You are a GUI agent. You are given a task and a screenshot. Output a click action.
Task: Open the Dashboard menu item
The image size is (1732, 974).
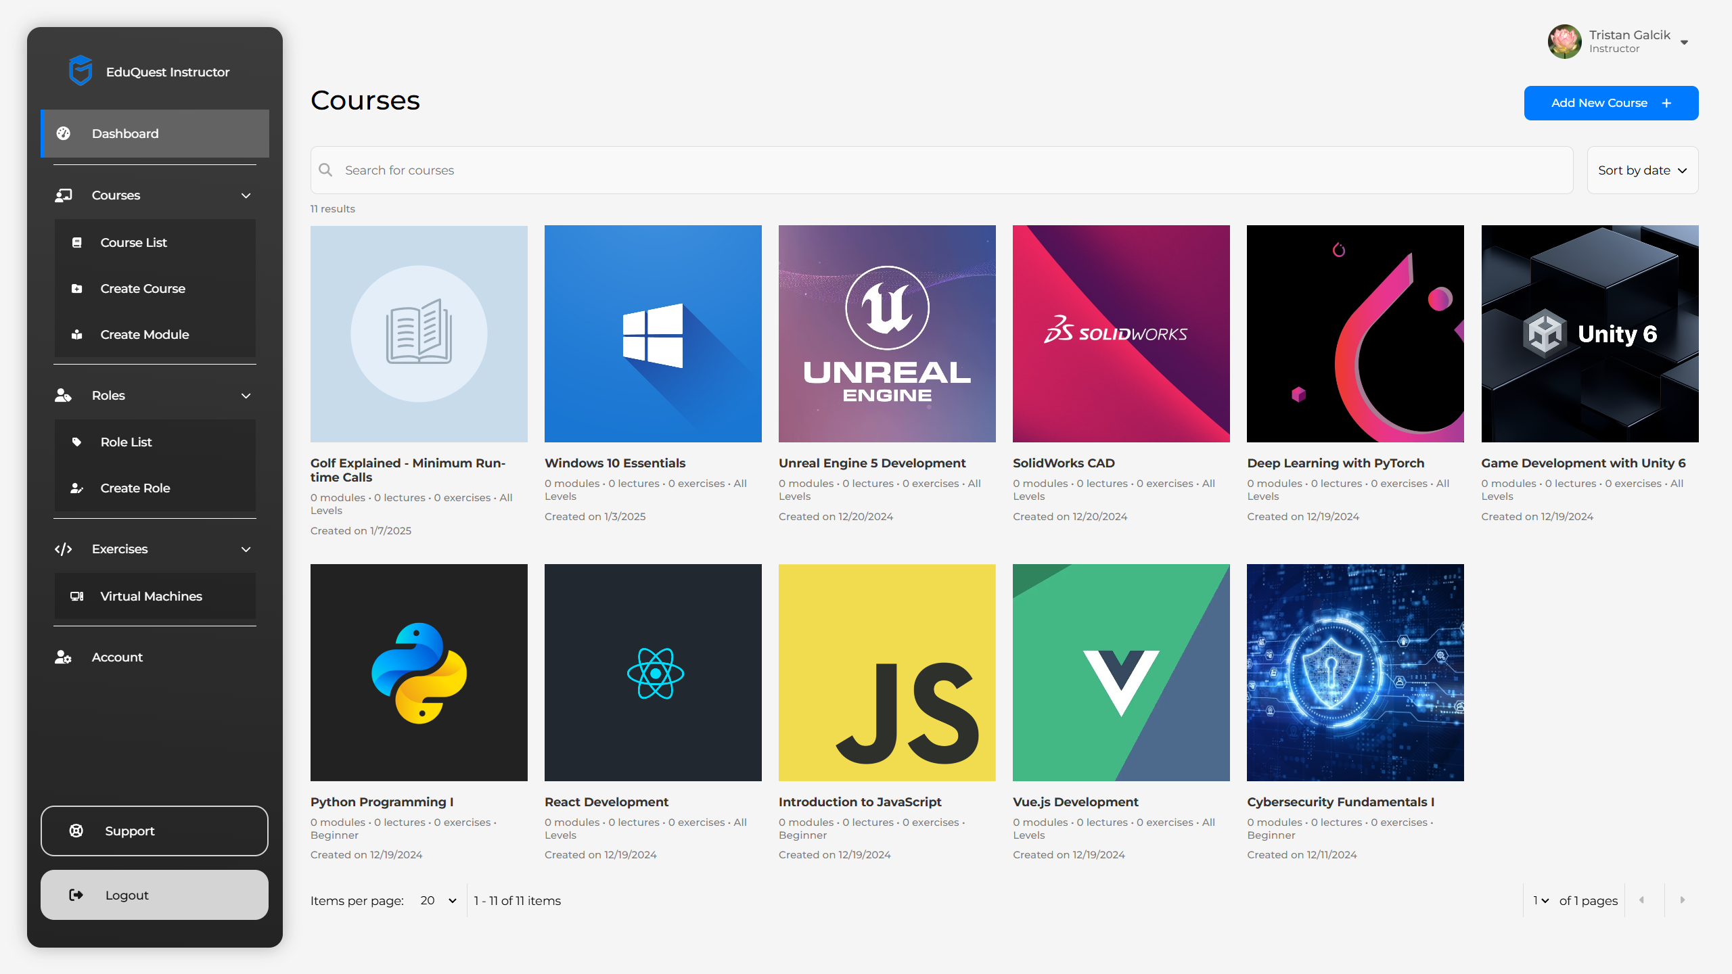coord(155,133)
